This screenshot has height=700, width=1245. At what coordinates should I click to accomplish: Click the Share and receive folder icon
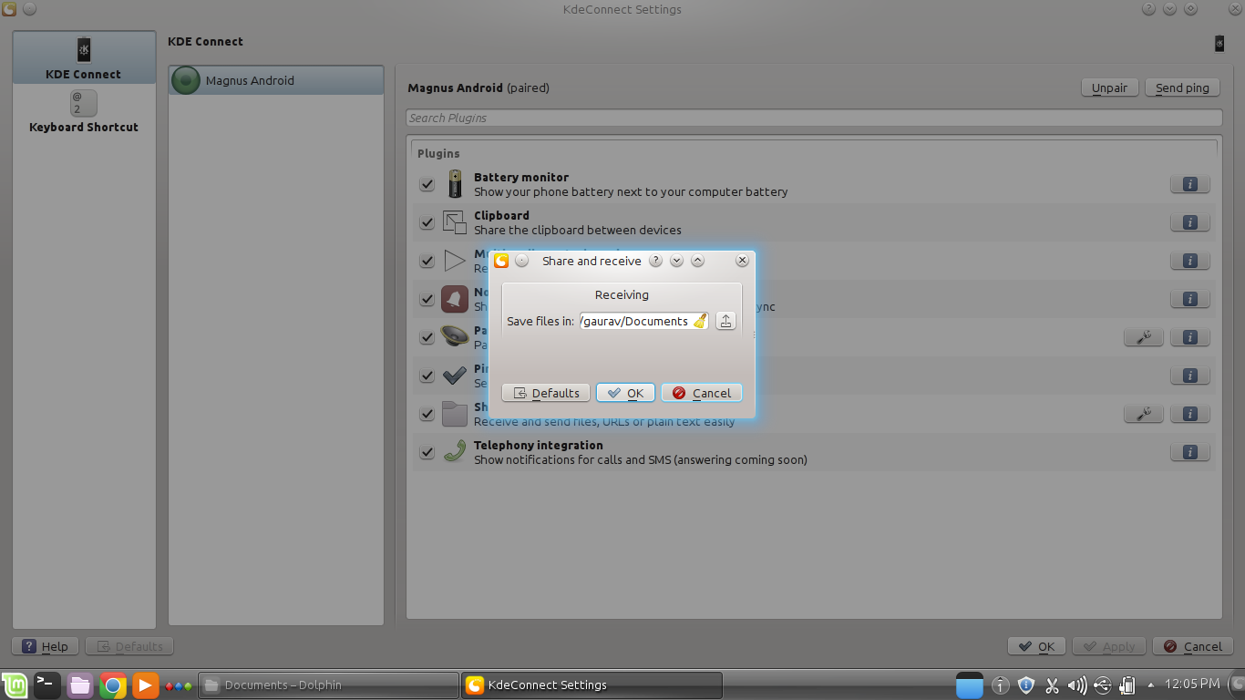point(455,414)
